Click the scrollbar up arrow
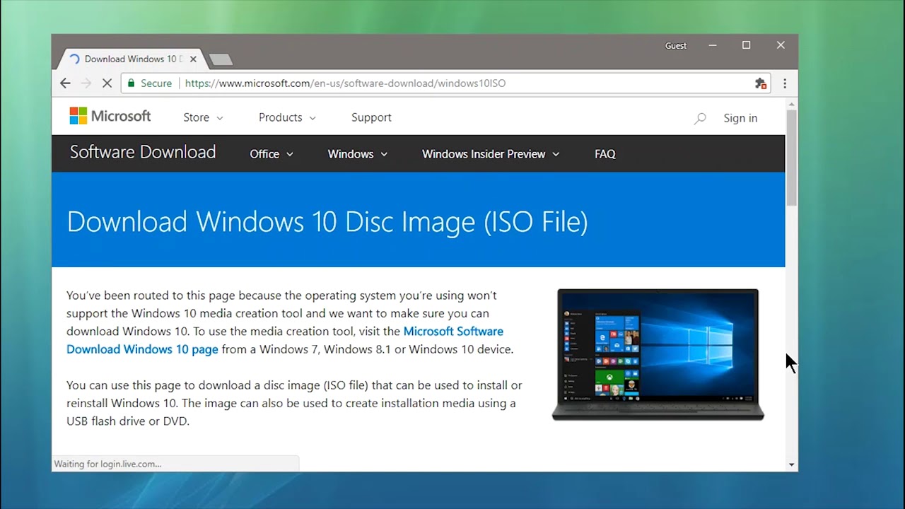Image resolution: width=905 pixels, height=509 pixels. point(792,103)
